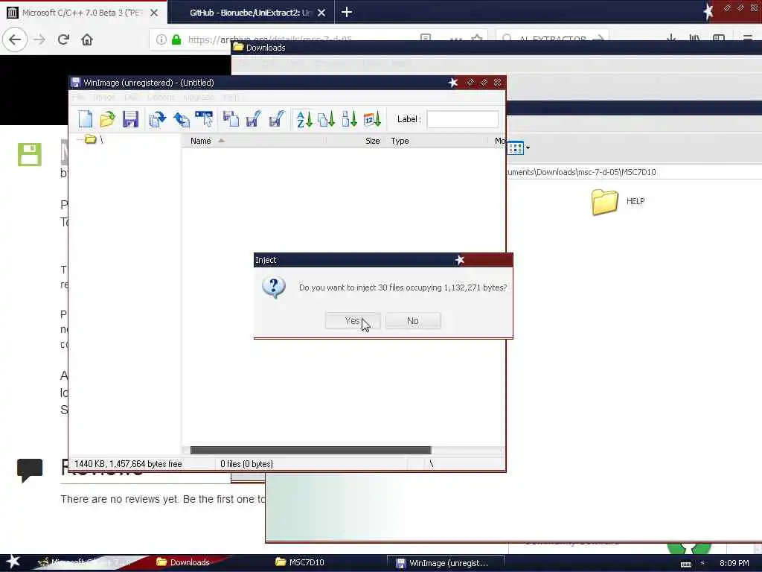This screenshot has width=762, height=572.
Task: Click the Extract files toolbar icon
Action: 157,119
